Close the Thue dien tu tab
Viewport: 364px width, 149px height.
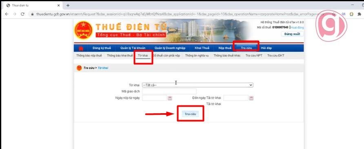58,5
